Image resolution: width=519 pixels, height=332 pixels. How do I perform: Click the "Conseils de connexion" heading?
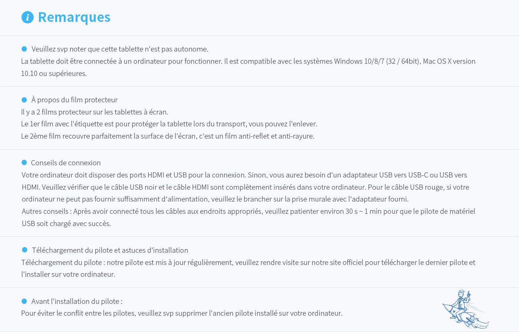click(x=66, y=163)
